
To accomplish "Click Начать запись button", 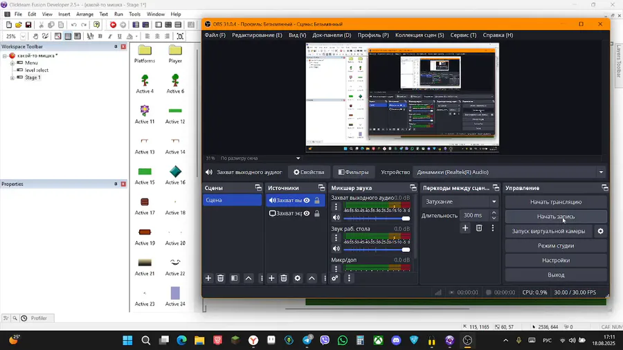I will coord(556,217).
